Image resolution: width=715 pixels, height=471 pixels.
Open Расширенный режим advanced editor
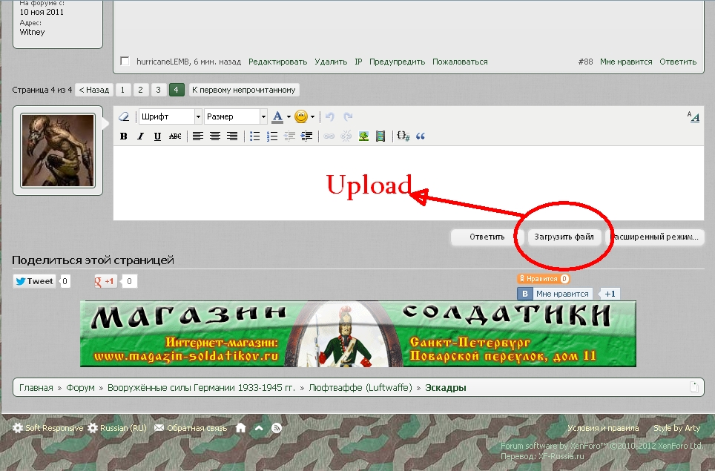655,237
